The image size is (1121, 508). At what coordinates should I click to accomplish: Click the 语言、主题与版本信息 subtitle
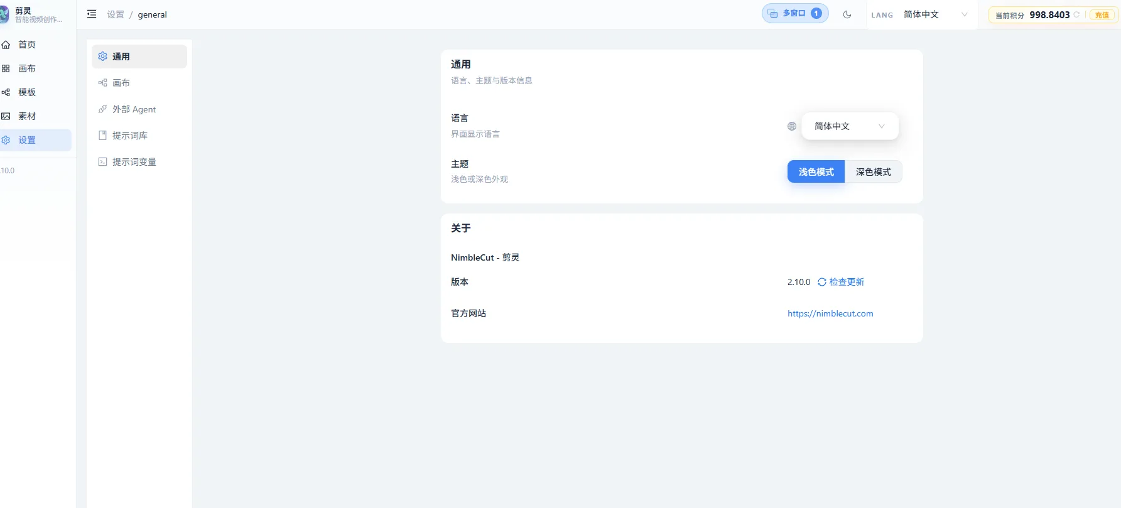click(492, 80)
